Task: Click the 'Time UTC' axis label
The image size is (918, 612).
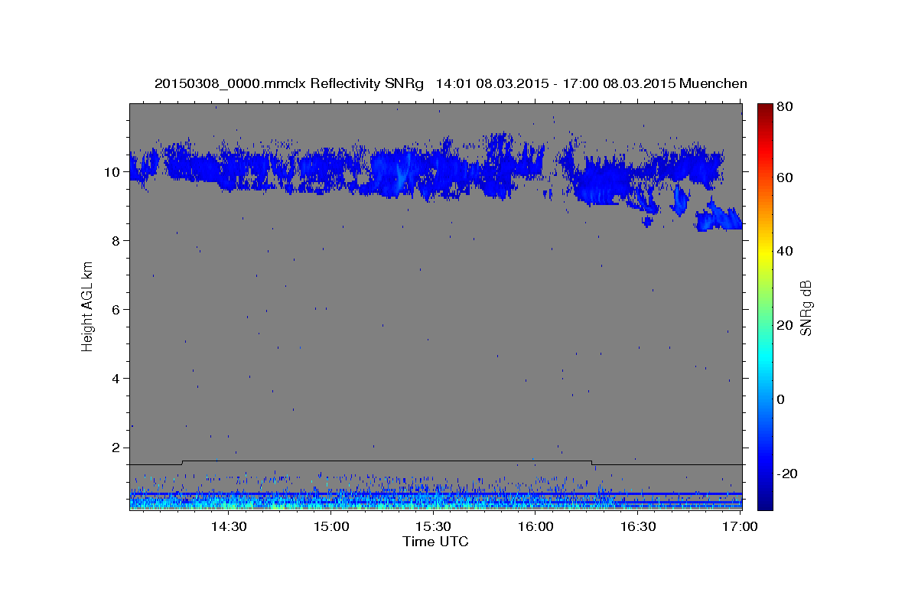Action: [435, 542]
